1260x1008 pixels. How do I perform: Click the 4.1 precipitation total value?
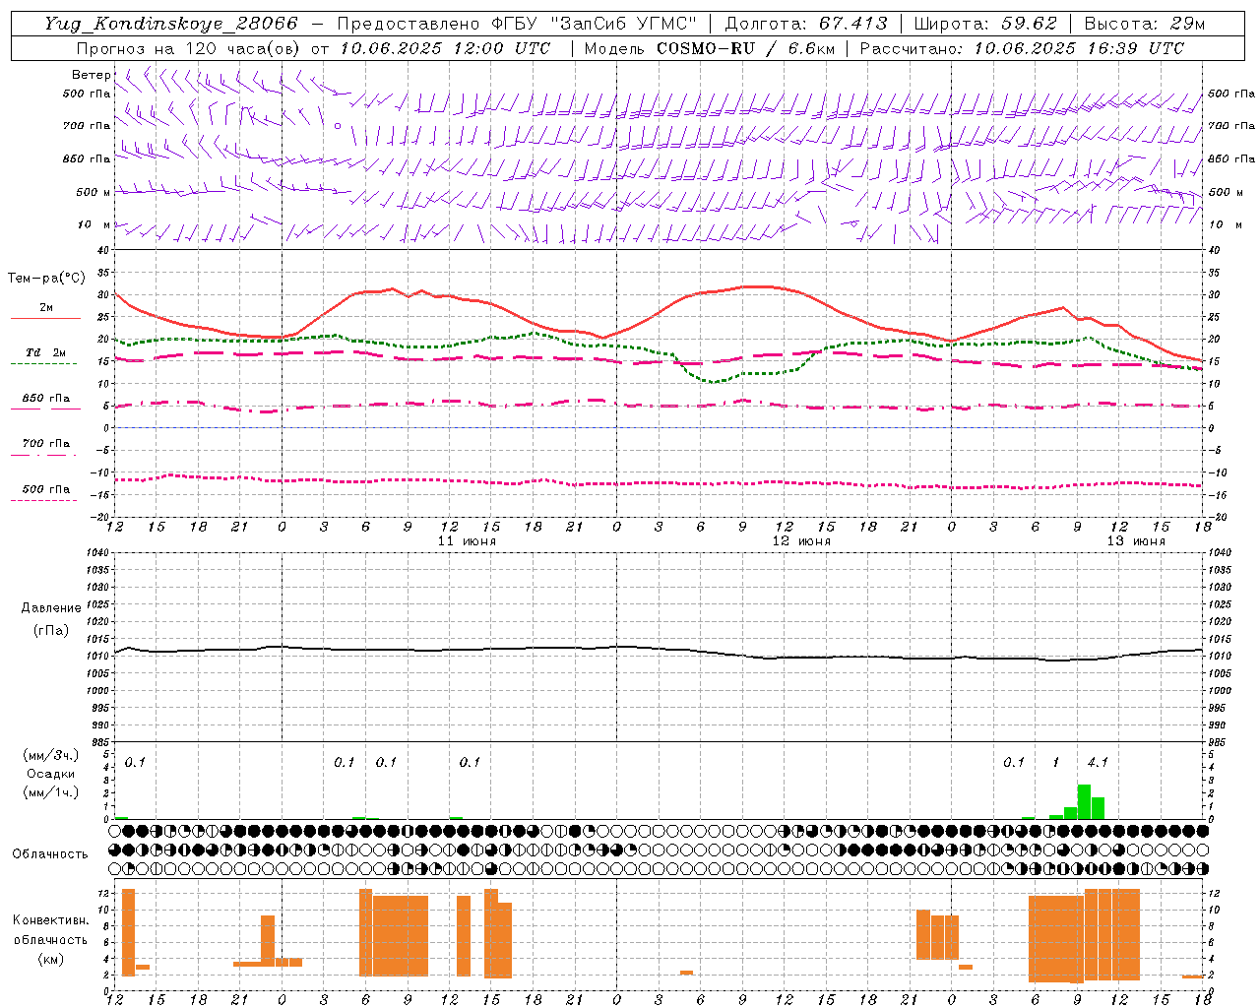point(1098,762)
